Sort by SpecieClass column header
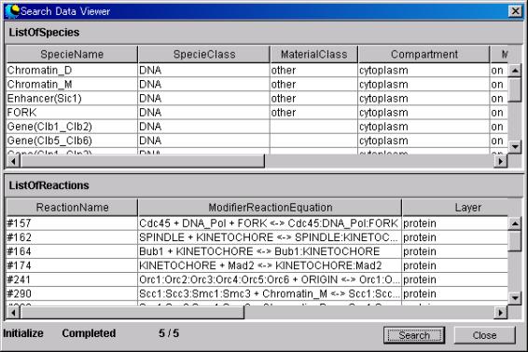 (x=204, y=54)
